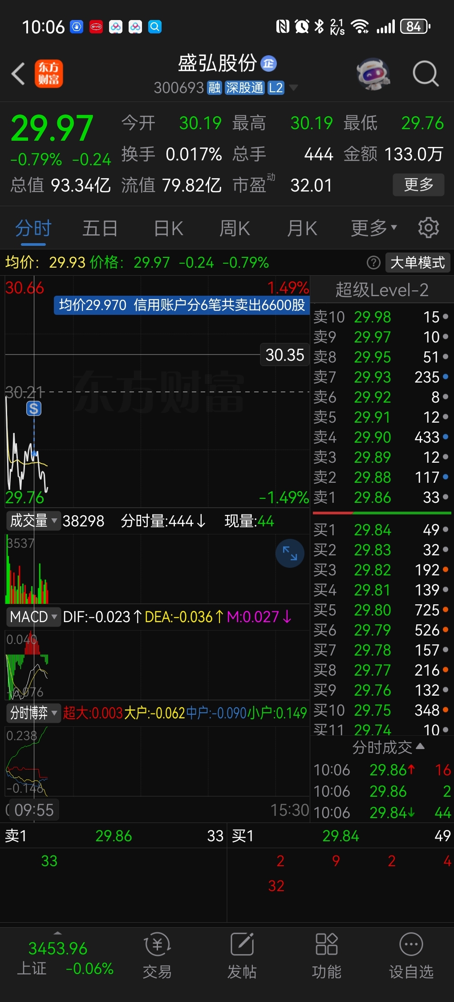Select 卖4 row with 433 lots
Image resolution: width=454 pixels, height=1002 pixels.
coord(381,437)
